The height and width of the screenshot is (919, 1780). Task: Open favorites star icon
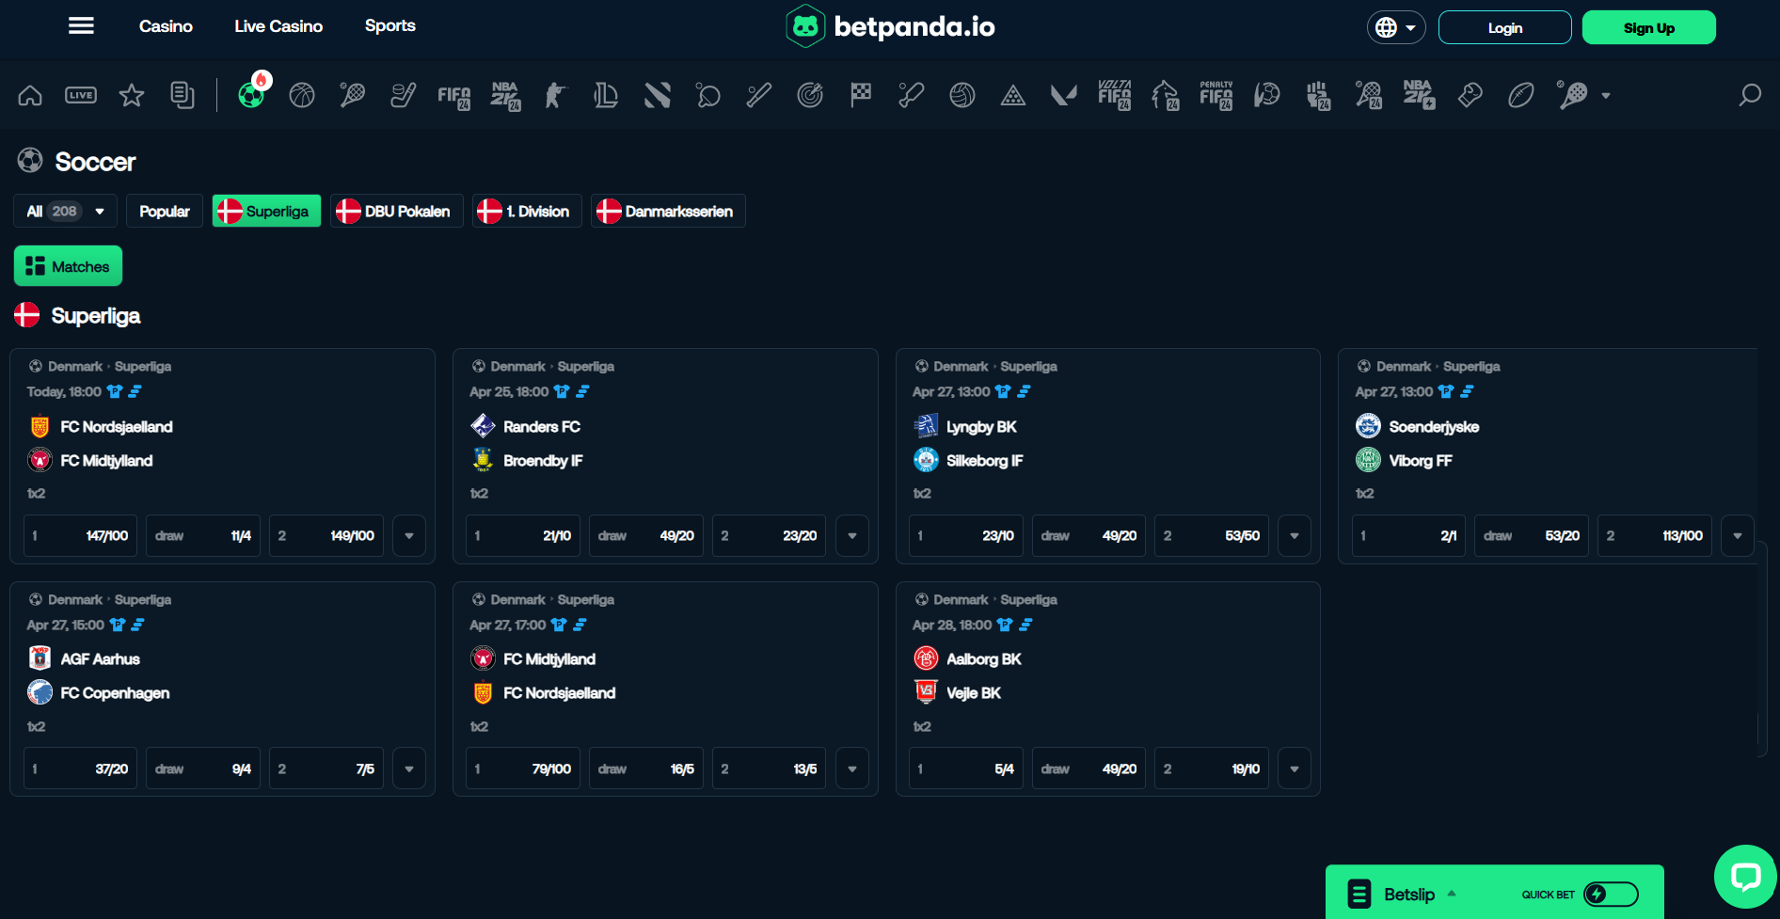[x=132, y=95]
